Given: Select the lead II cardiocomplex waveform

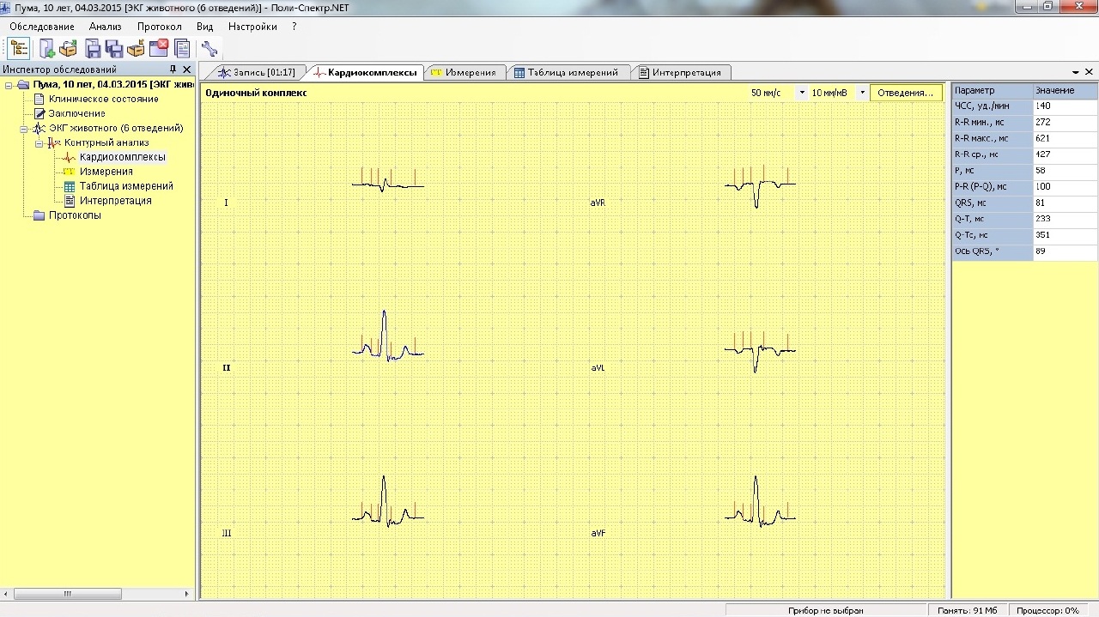Looking at the screenshot, I should point(387,337).
